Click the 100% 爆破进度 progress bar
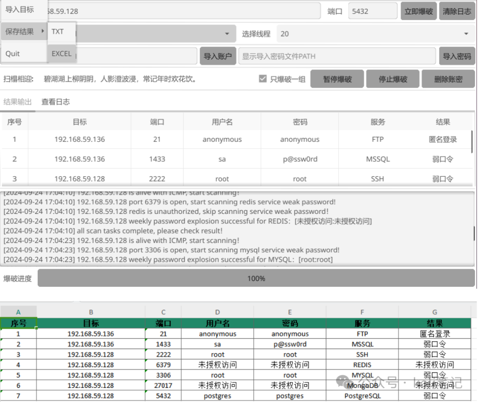Screen dimensions: 478x402 (256, 278)
